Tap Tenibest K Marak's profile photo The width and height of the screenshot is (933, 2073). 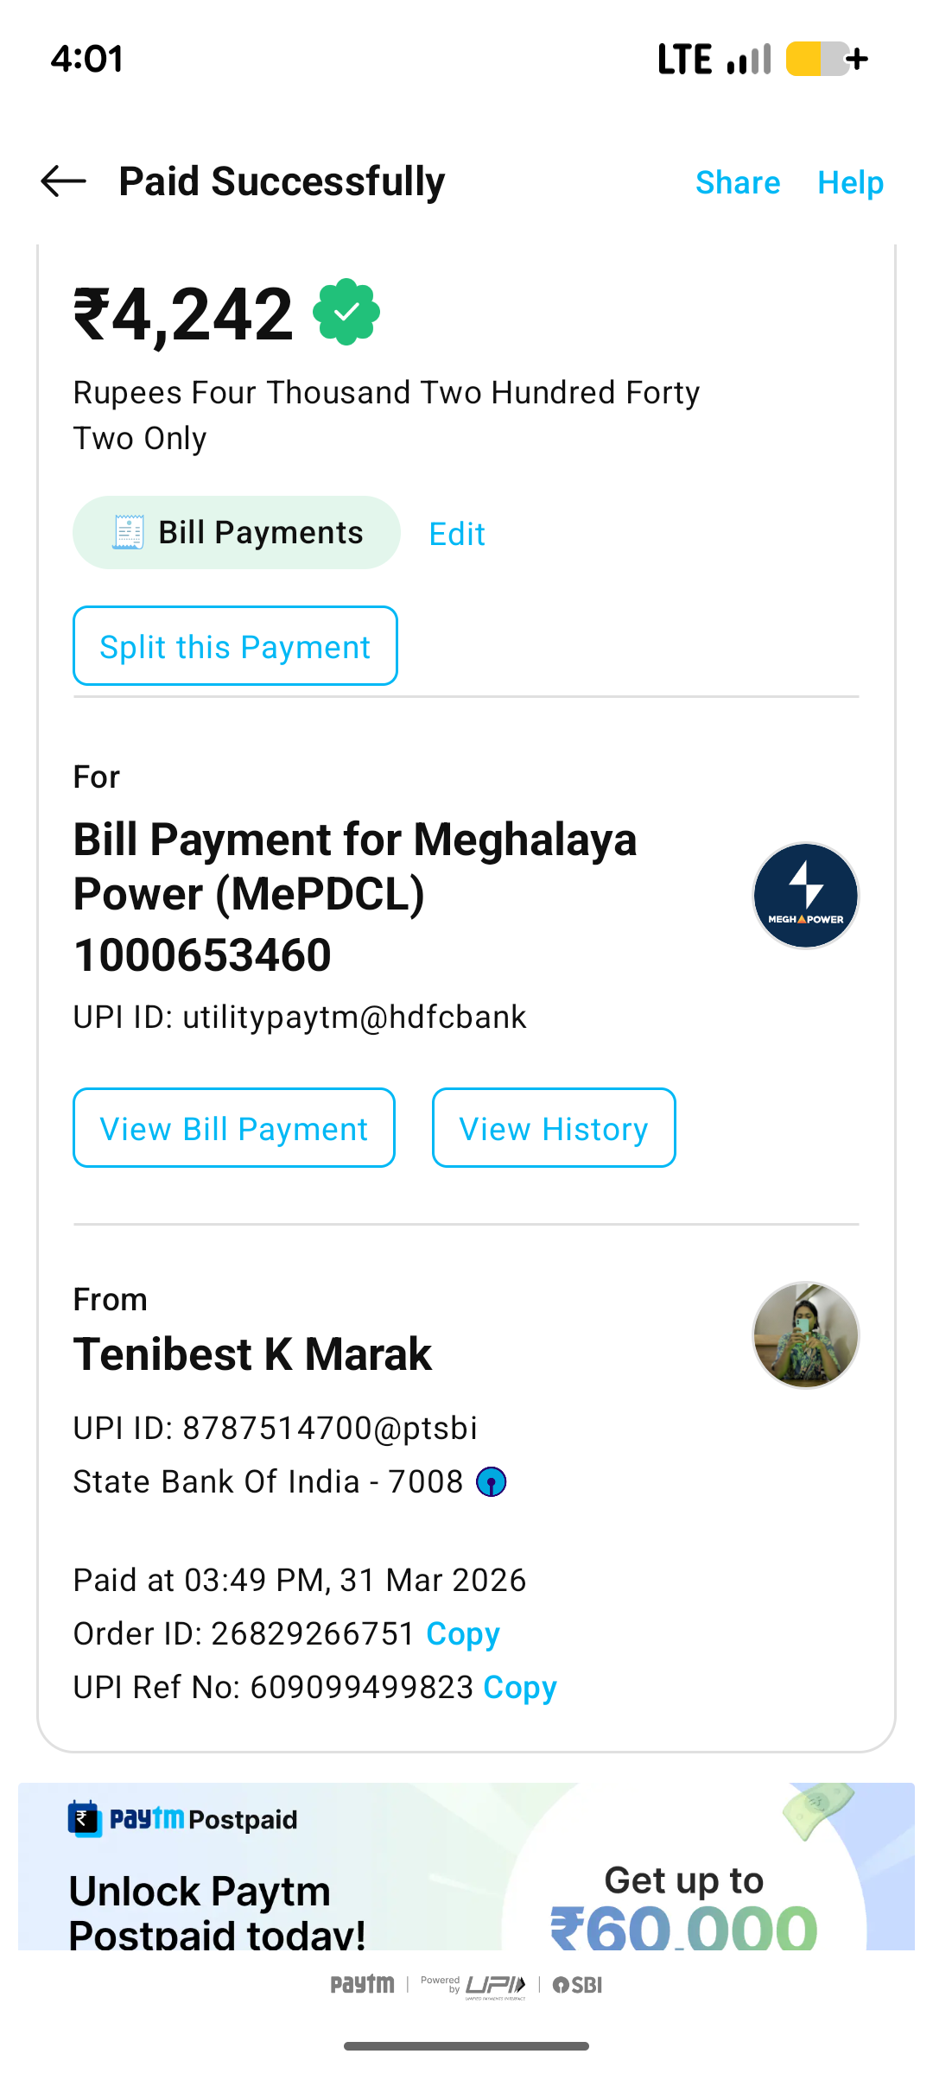pyautogui.click(x=805, y=1334)
